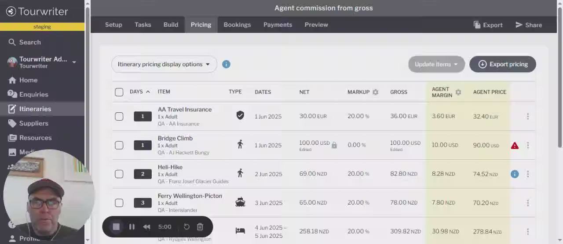Open three-dot menu for Ferry Wellington-Picton
Viewport: 563px width, 244px height.
[x=528, y=203]
